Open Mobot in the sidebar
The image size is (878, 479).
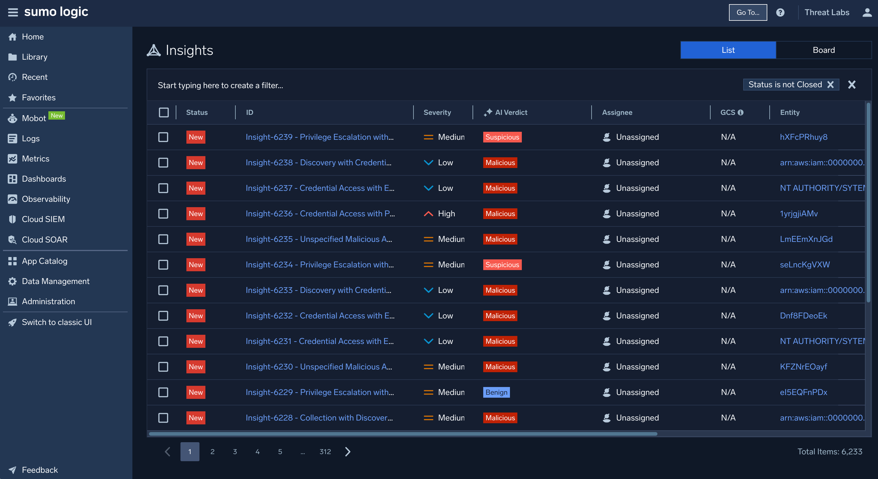coord(34,118)
